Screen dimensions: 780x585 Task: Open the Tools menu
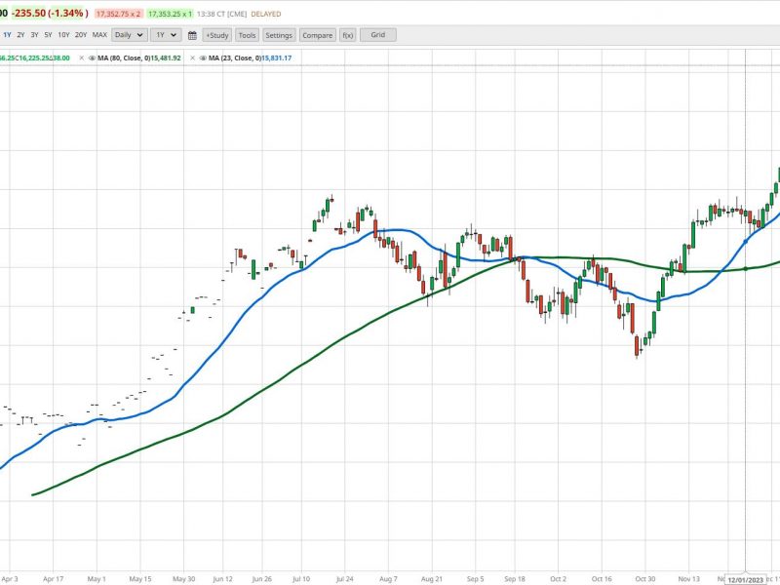point(247,35)
